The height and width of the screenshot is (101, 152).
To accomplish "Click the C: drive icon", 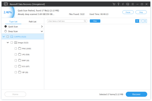I will pos(12,37).
